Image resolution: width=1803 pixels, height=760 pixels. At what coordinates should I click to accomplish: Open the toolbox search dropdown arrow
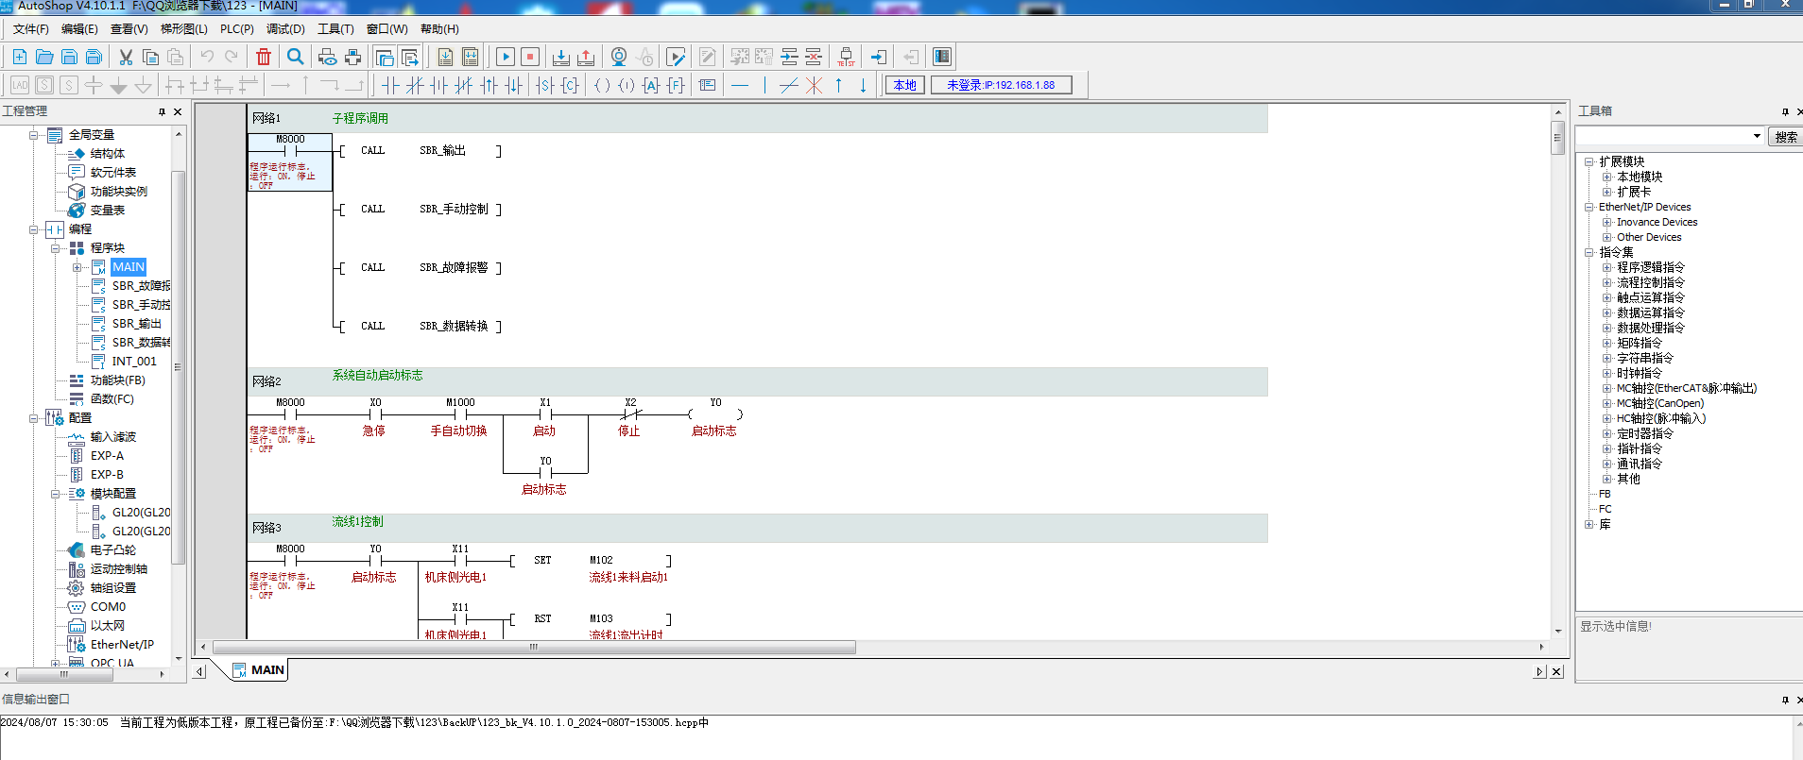1757,136
